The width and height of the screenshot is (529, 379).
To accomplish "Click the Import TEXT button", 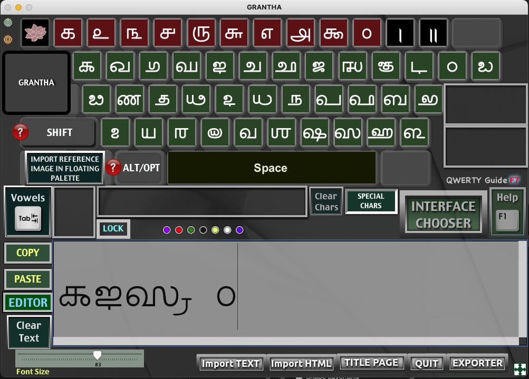I will click(x=230, y=363).
